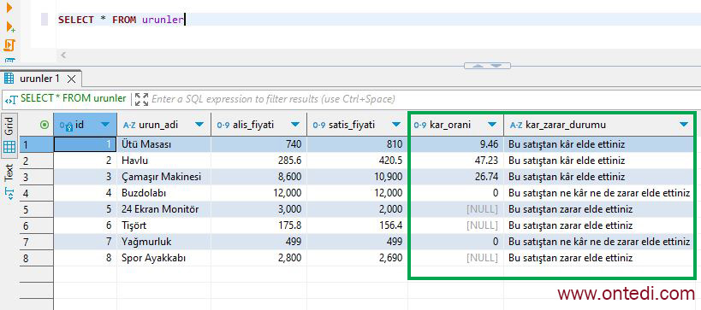Click the 0-9 type icon of alis_fiyati
The width and height of the screenshot is (701, 310).
click(223, 126)
